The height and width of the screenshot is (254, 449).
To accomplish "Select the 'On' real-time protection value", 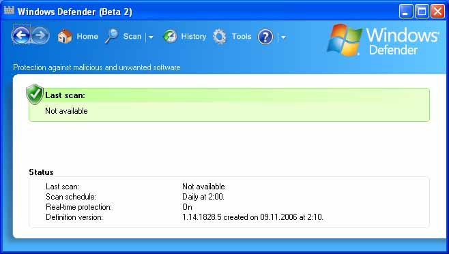I will pyautogui.click(x=187, y=207).
